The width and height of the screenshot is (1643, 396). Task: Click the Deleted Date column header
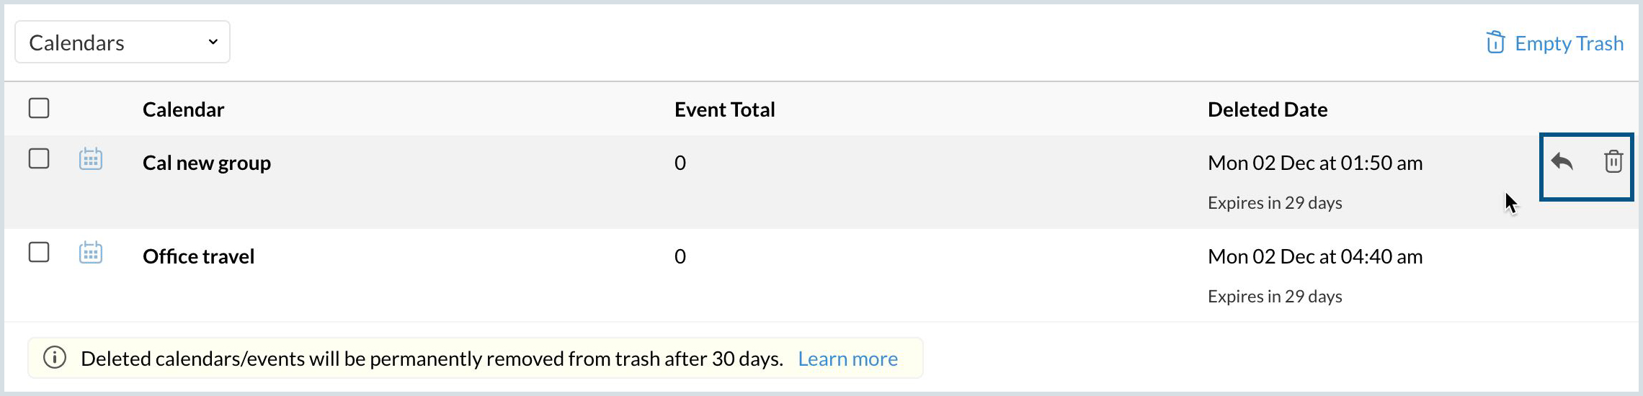point(1267,109)
